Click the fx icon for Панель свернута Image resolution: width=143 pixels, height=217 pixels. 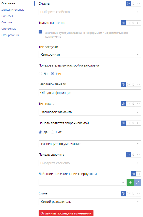point(133,155)
